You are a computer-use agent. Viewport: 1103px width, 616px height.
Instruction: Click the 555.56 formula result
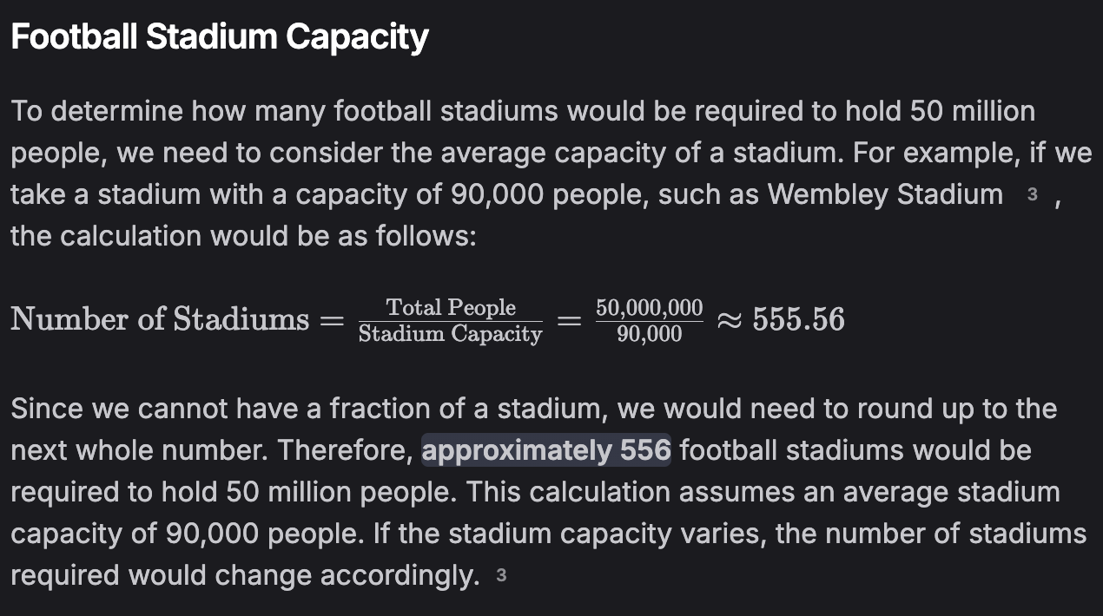797,319
